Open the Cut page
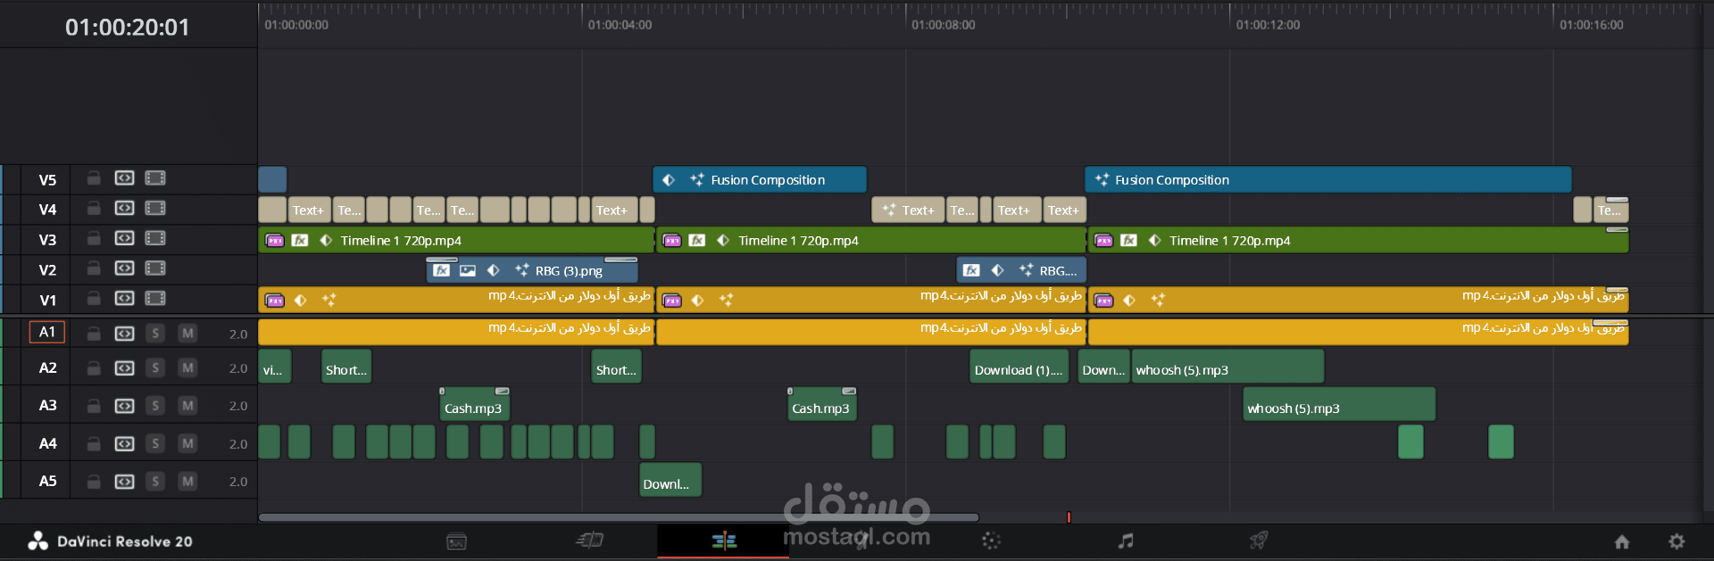The height and width of the screenshot is (561, 1714). [x=590, y=540]
